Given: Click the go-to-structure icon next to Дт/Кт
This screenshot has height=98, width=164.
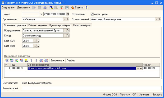Looking at the screenshot, I should tap(67, 7).
